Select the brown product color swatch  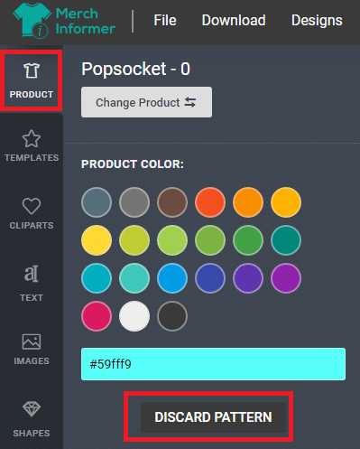(x=172, y=202)
